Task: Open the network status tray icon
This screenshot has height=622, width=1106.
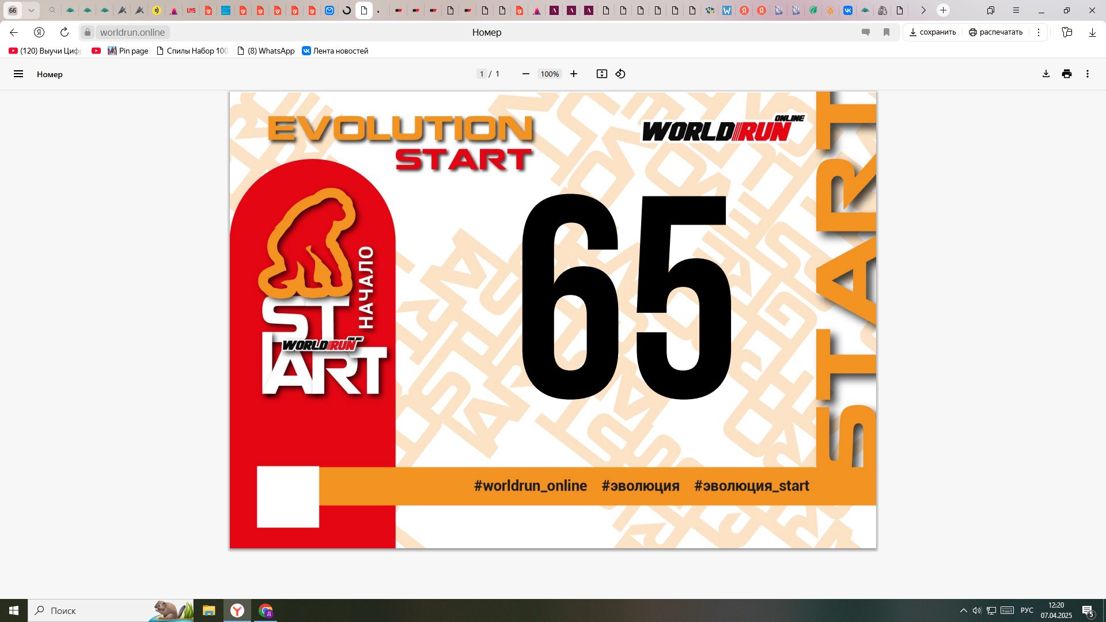Action: [x=991, y=610]
